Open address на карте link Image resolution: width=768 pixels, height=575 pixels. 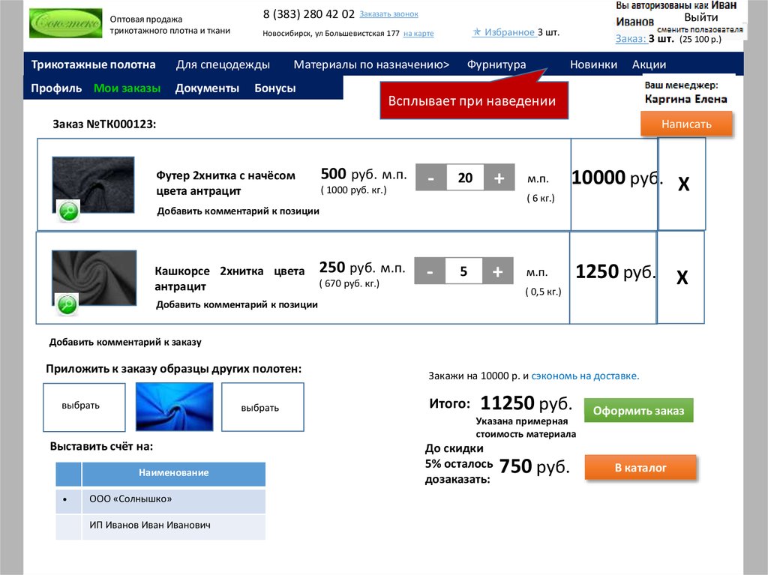pos(418,33)
